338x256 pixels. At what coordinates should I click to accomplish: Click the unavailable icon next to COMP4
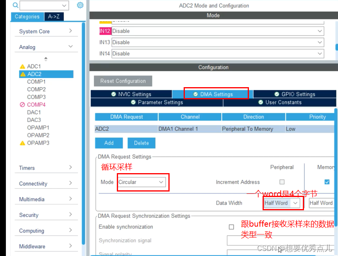tap(23, 104)
